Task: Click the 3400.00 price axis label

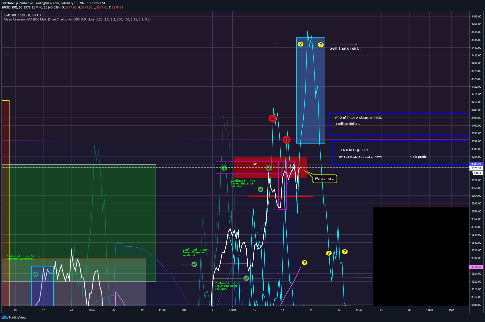Action: [476, 126]
